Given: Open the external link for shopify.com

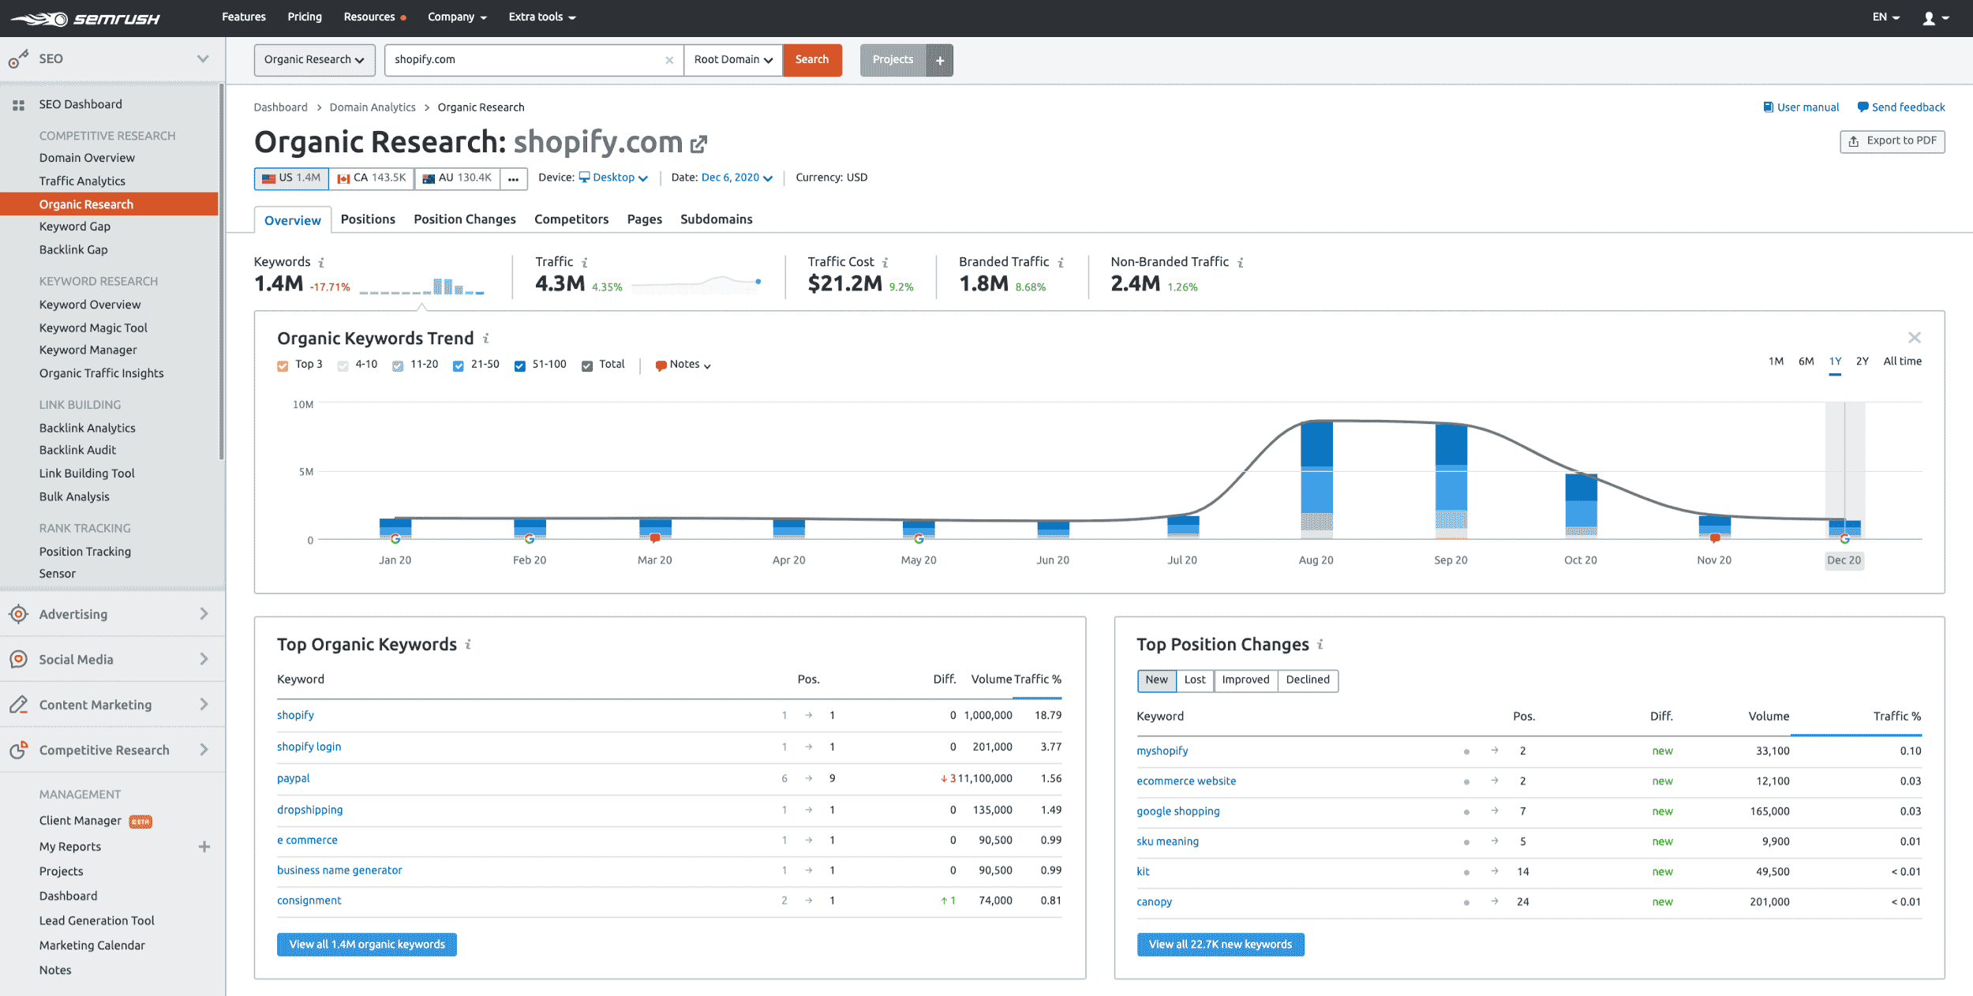Looking at the screenshot, I should click(699, 142).
